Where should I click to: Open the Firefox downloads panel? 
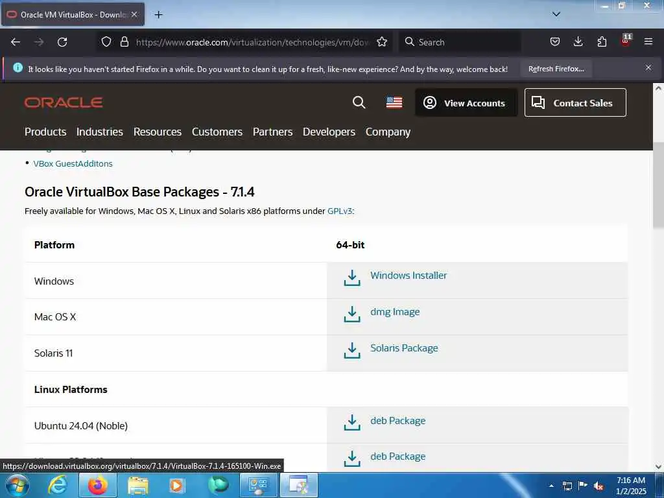(x=578, y=41)
